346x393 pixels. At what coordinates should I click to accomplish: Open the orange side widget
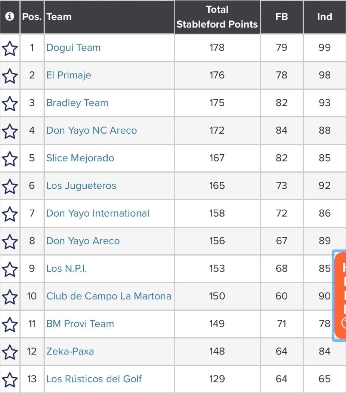click(340, 295)
